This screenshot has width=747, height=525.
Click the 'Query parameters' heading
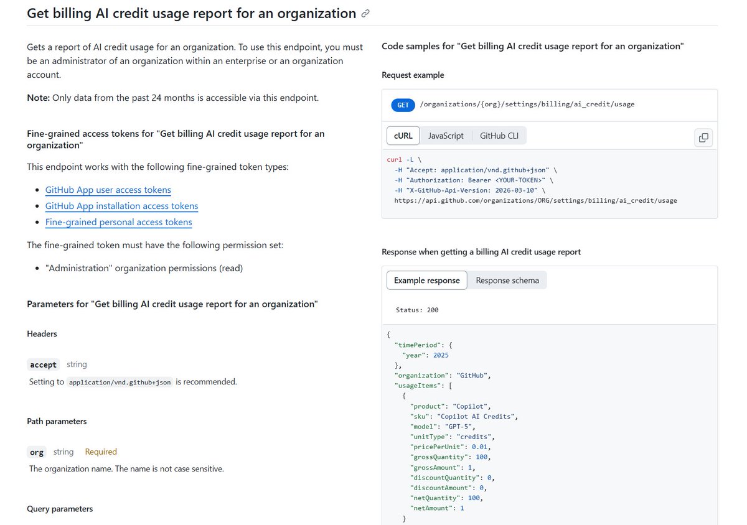(60, 509)
